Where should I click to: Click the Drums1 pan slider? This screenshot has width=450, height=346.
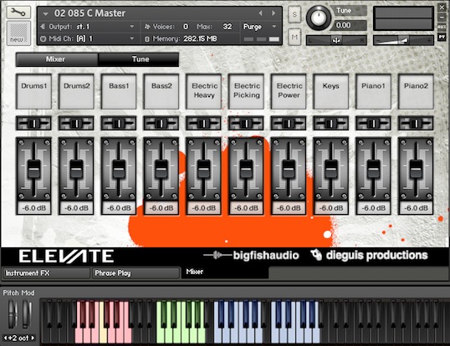pos(33,123)
